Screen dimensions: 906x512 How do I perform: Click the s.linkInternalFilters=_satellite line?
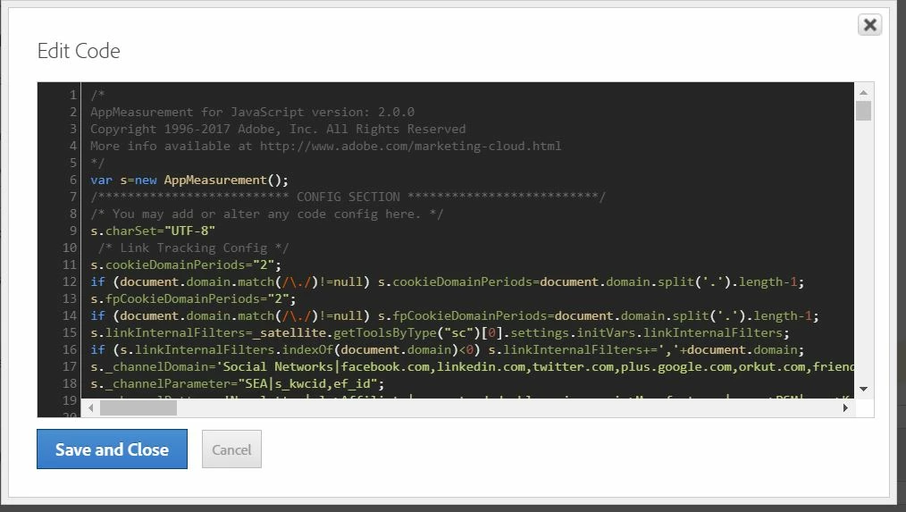click(440, 333)
